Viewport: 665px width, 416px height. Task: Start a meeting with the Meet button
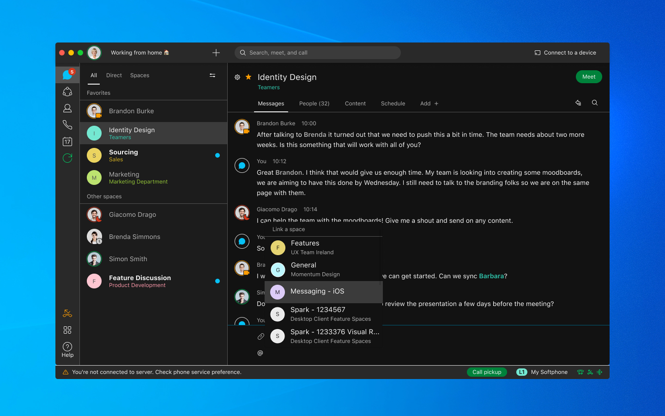[x=589, y=77]
